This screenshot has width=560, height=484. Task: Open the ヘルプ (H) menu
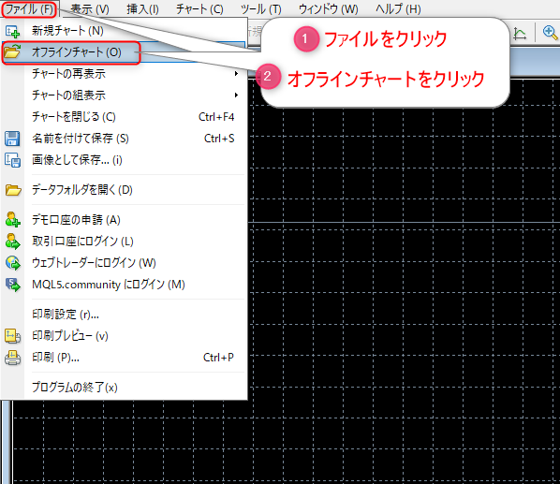coord(398,9)
